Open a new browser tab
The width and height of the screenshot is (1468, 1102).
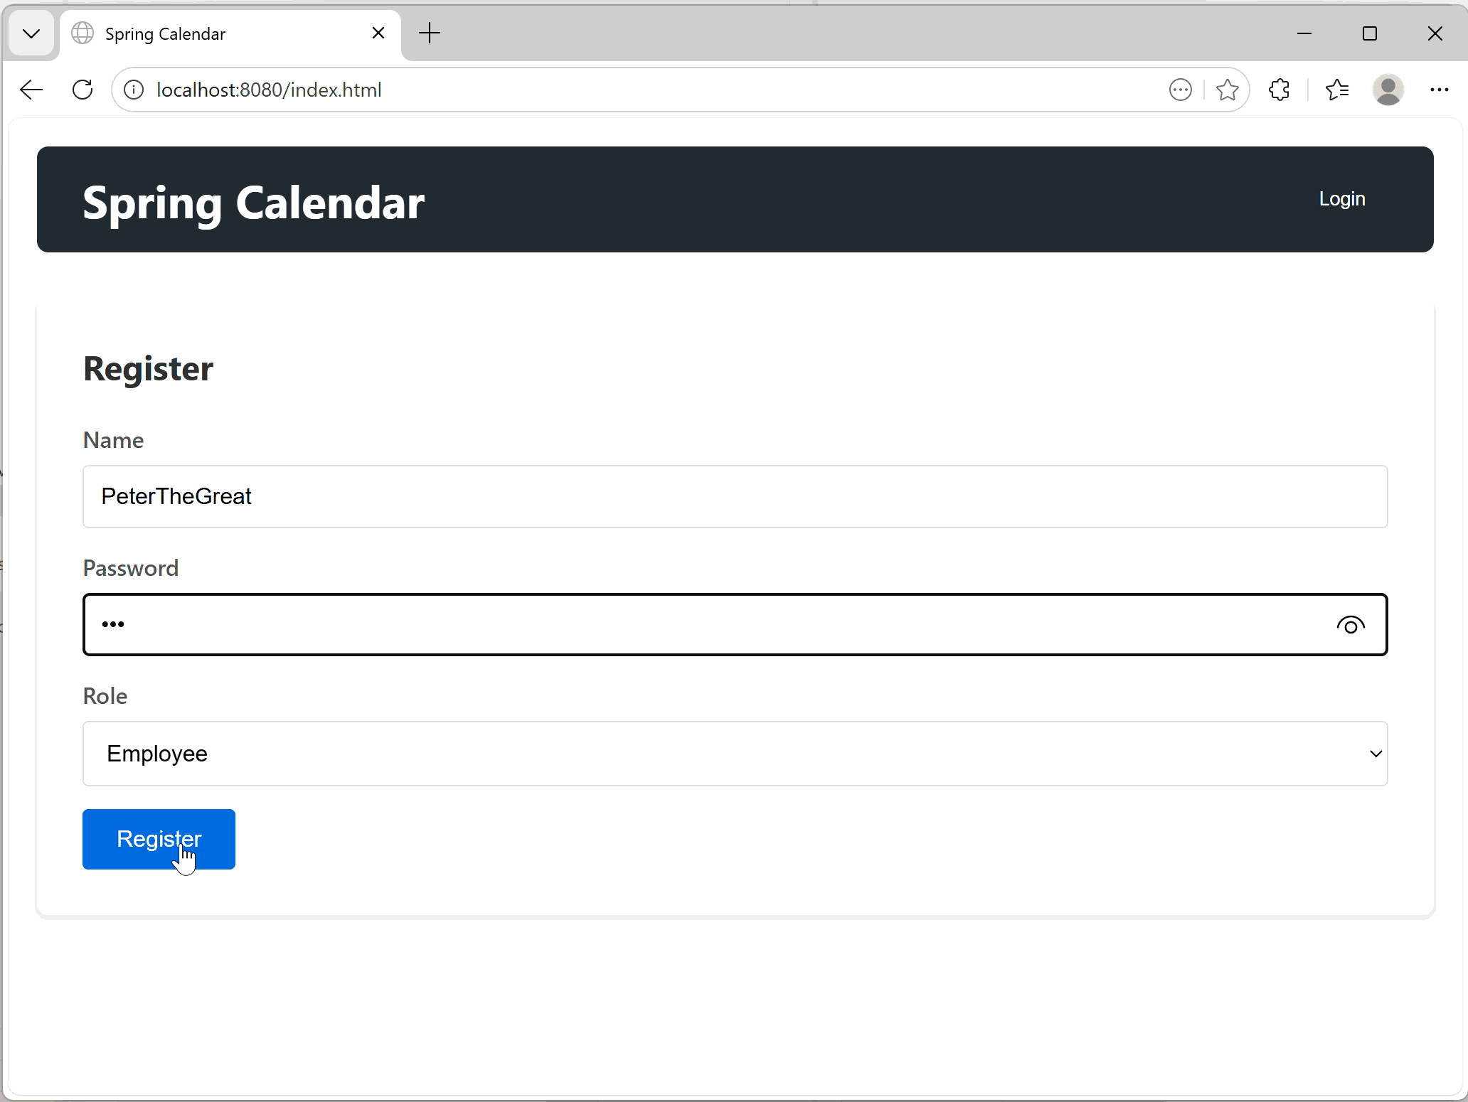[x=430, y=33]
